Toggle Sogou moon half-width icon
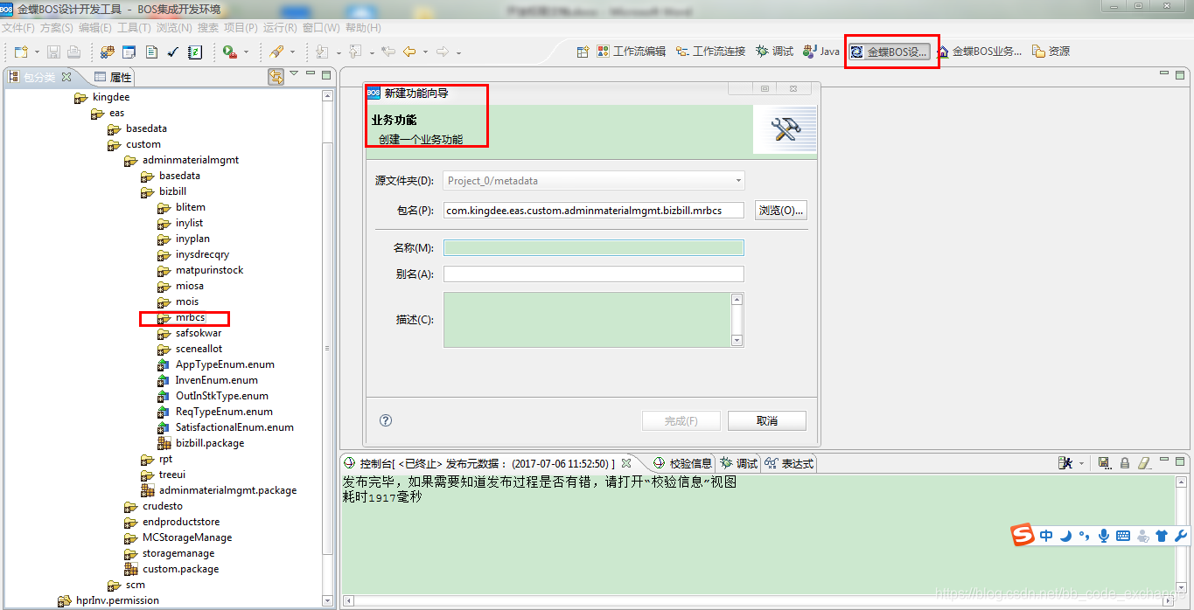Image resolution: width=1194 pixels, height=610 pixels. coord(1065,536)
